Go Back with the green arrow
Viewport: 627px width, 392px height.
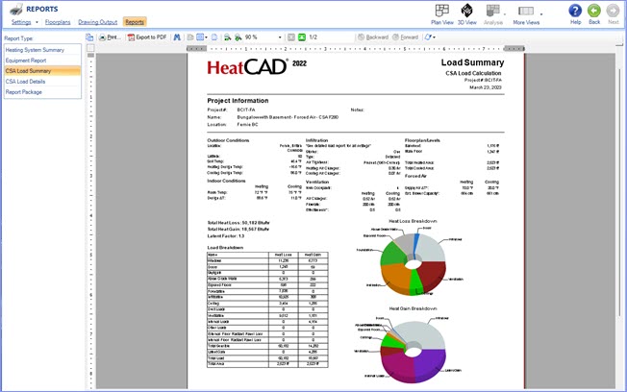pos(593,11)
